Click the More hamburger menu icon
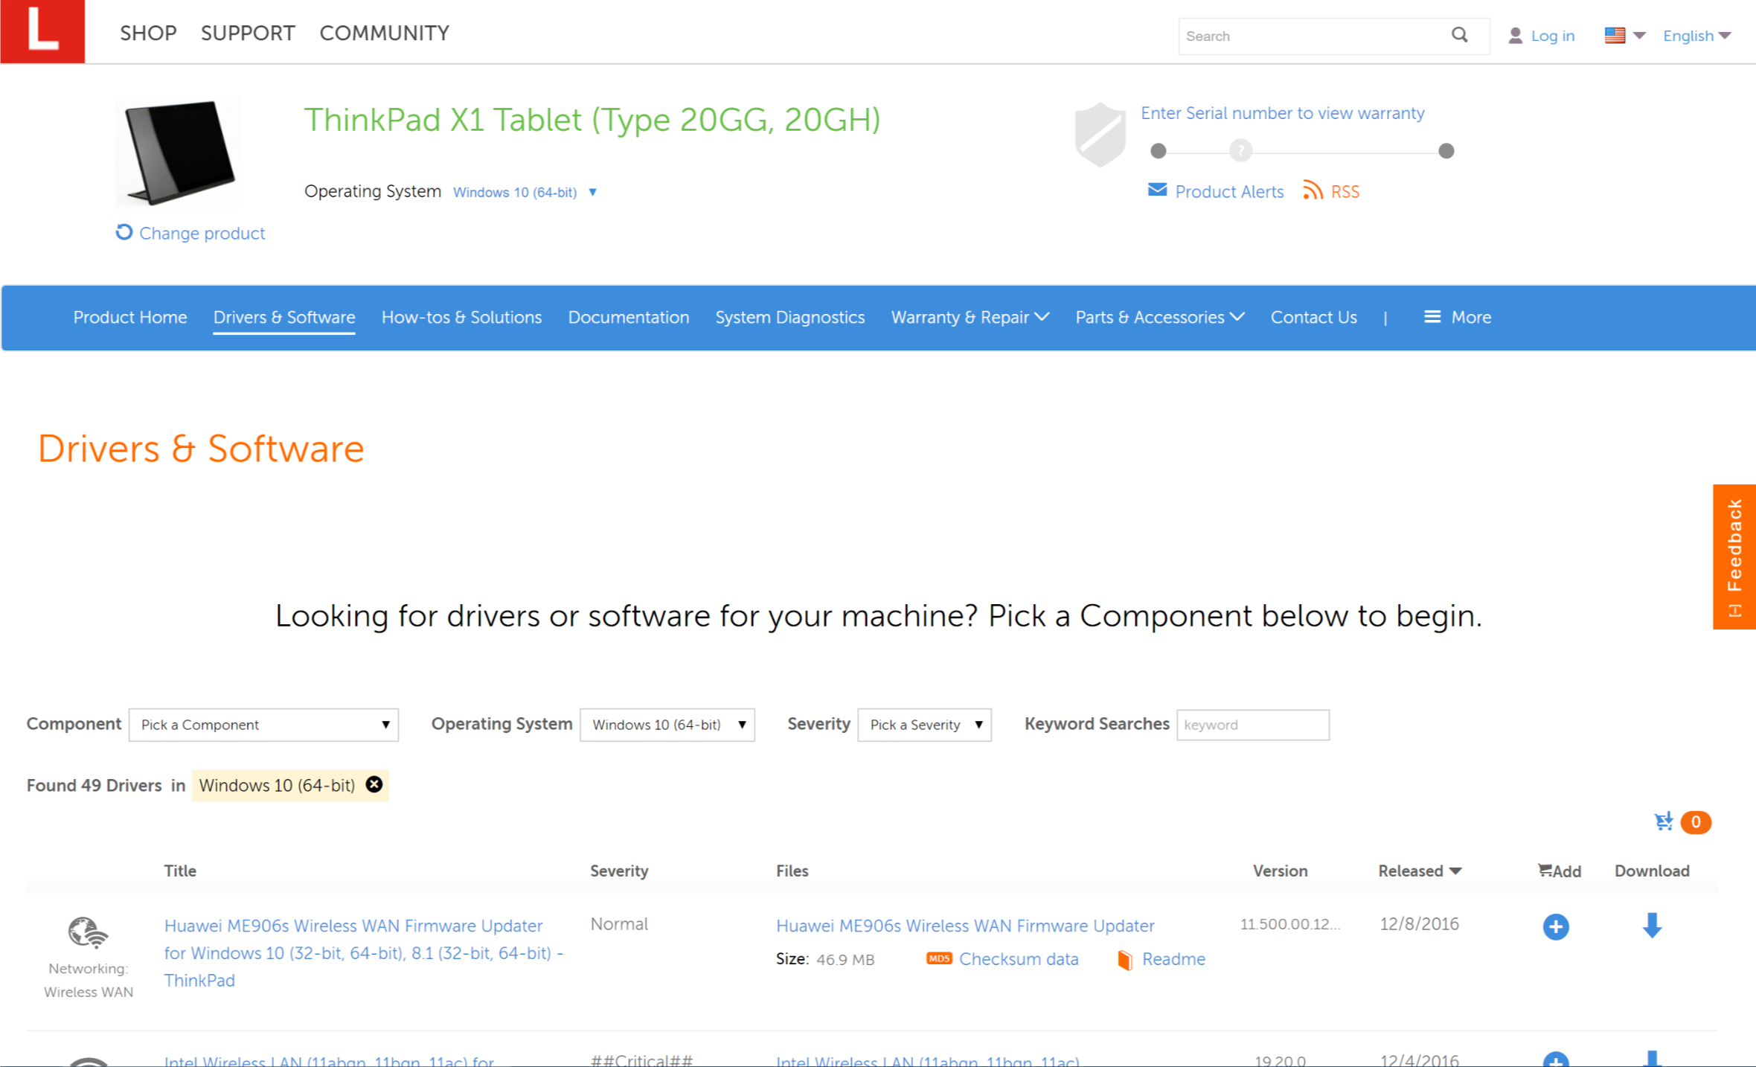The height and width of the screenshot is (1067, 1756). coord(1432,317)
